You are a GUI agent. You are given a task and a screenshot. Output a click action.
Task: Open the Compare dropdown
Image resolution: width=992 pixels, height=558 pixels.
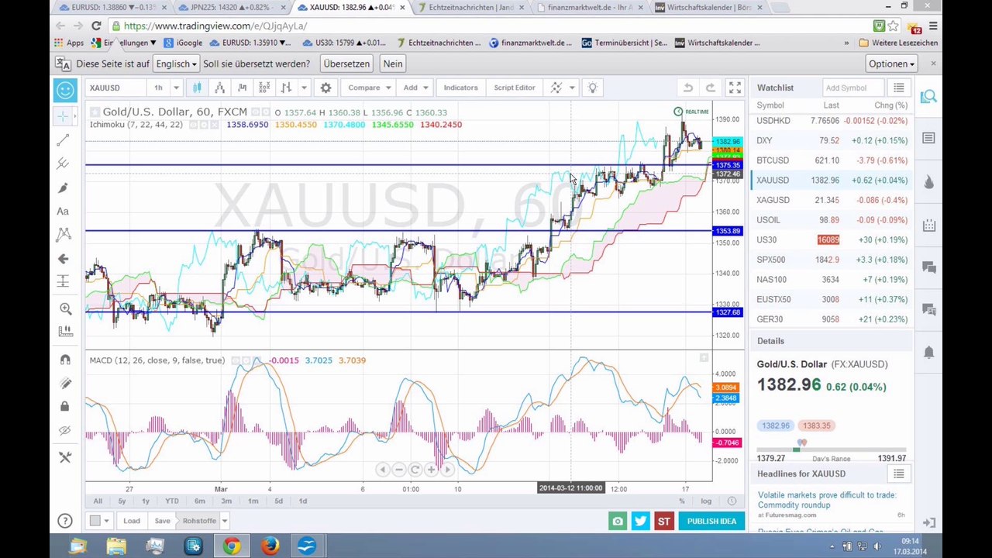(368, 88)
